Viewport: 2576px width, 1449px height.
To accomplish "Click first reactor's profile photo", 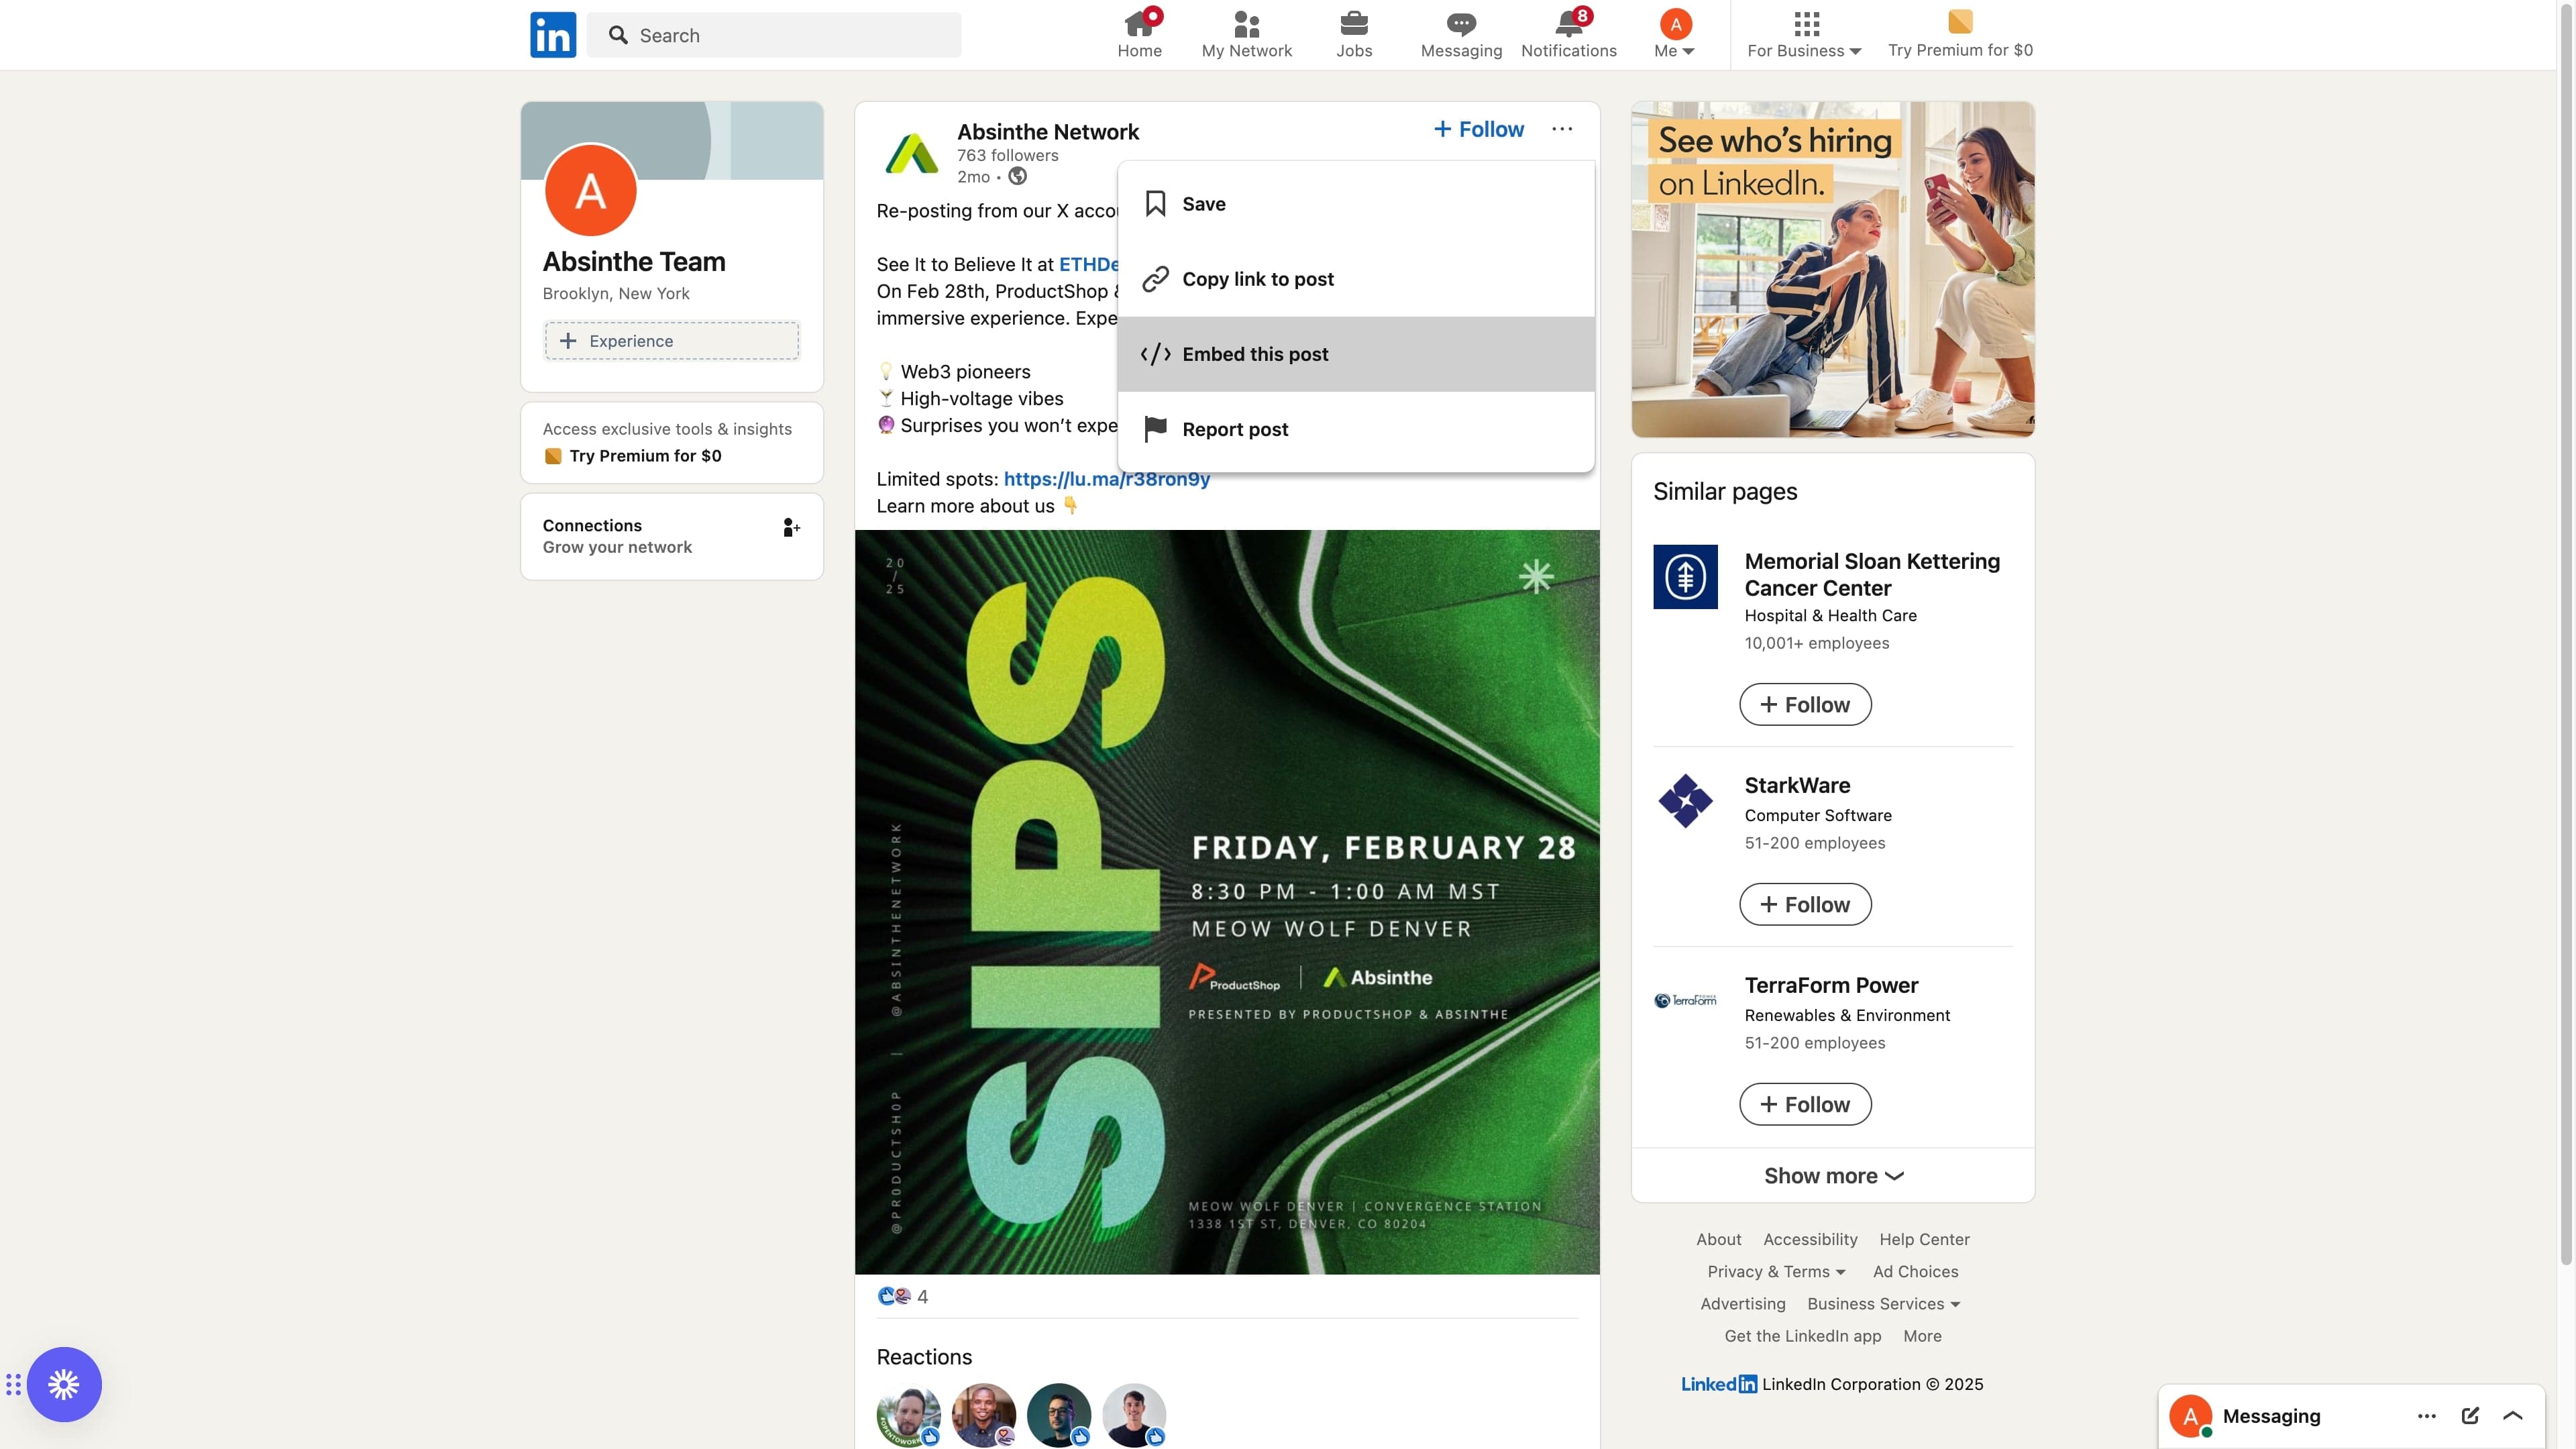I will coord(908,1415).
